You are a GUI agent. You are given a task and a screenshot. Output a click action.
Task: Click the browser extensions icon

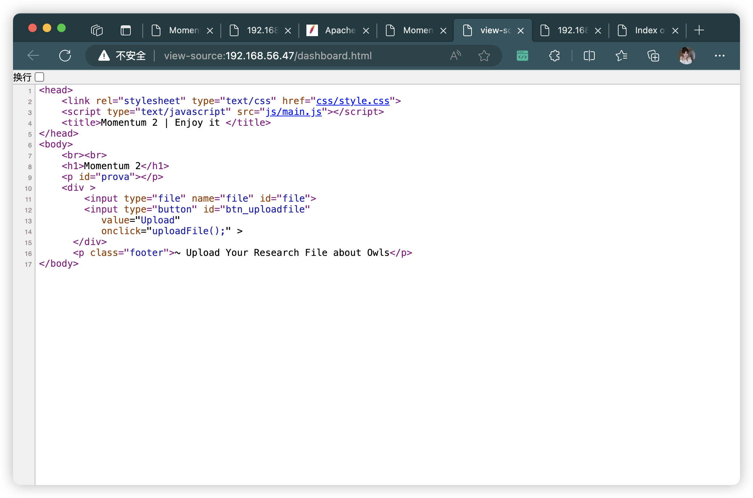coord(554,55)
